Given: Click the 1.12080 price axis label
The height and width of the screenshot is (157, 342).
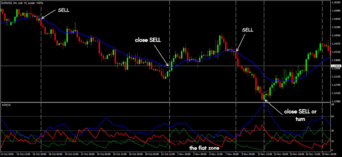Looking at the screenshot, I should coord(336,101).
